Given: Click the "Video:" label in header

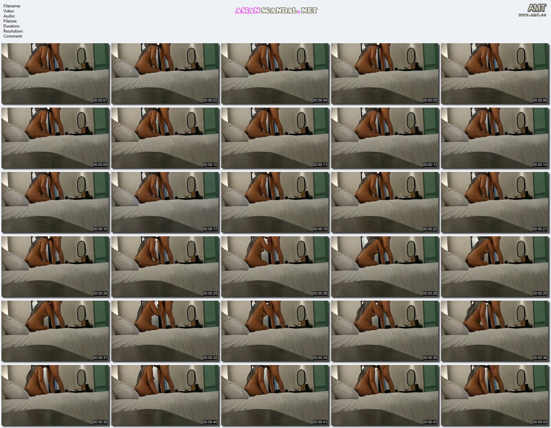Looking at the screenshot, I should coord(9,11).
